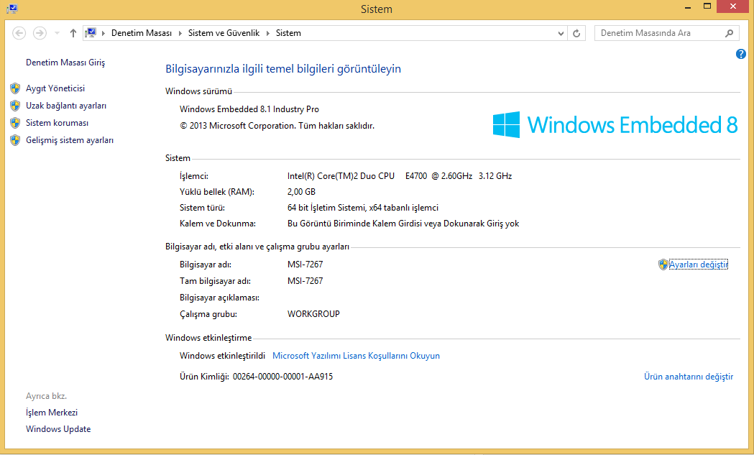Click shield icon beside Sistem koruması
754x455 pixels.
(x=15, y=123)
